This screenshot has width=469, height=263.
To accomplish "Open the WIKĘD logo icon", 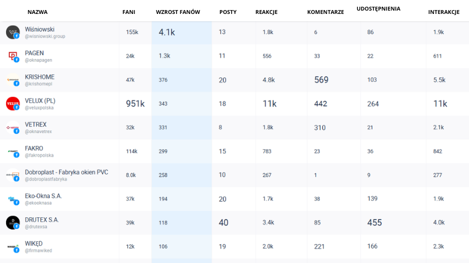I will (13, 247).
